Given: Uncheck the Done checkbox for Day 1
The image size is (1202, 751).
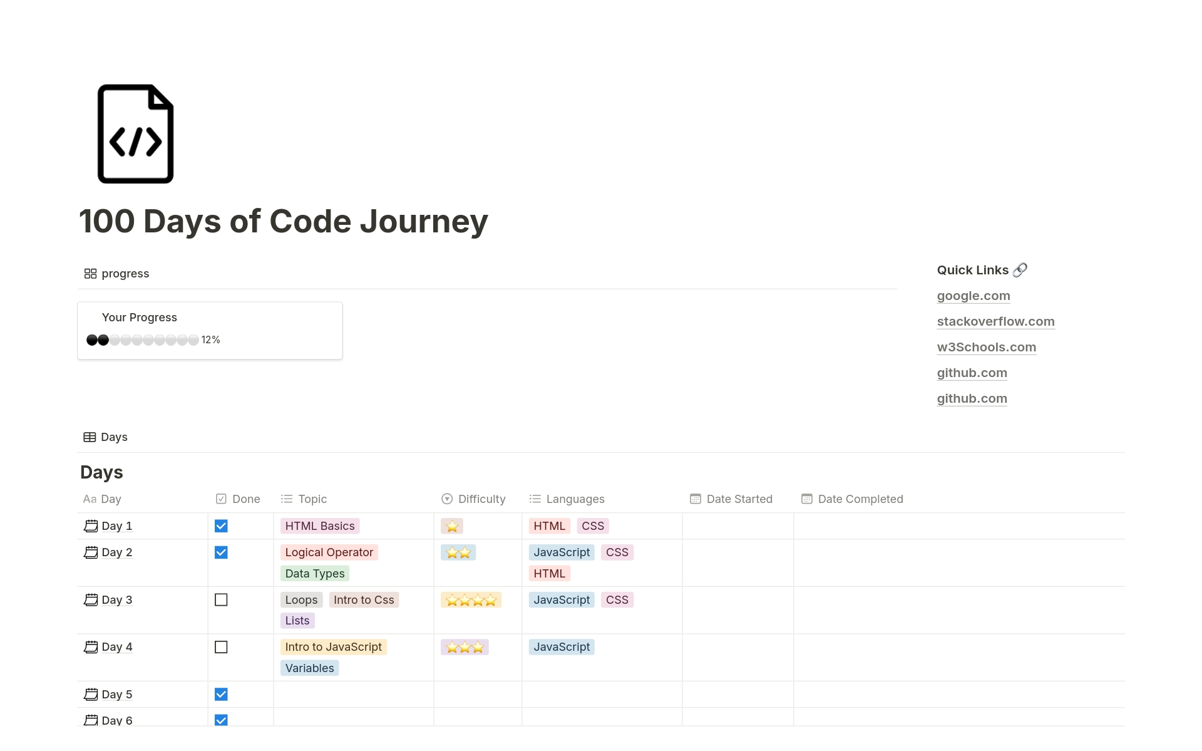Looking at the screenshot, I should click(x=221, y=526).
